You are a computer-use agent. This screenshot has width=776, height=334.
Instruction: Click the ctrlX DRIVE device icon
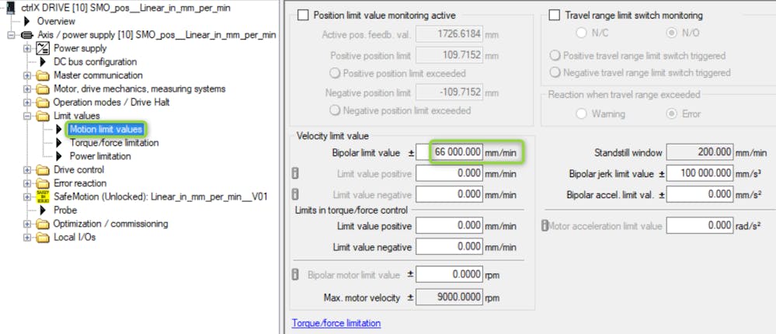[10, 9]
